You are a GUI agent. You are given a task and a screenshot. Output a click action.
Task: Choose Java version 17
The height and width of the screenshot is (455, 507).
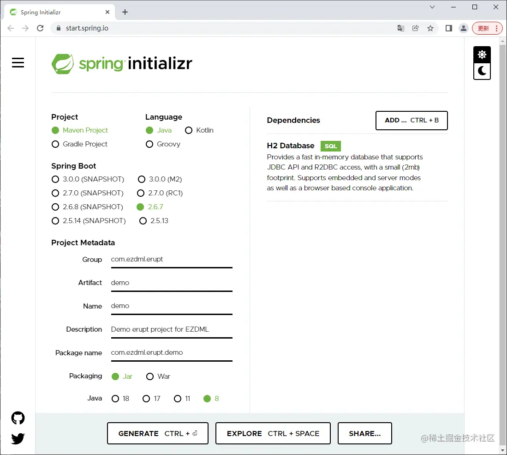[151, 399]
